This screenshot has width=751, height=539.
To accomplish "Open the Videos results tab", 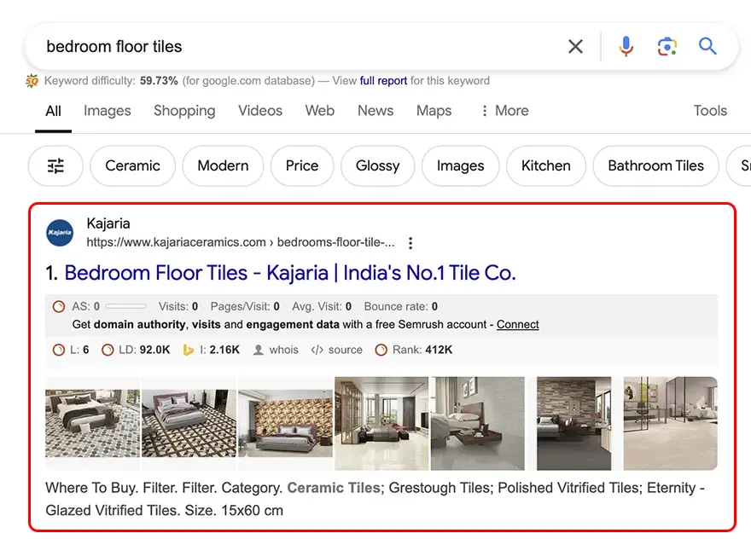I will (260, 111).
